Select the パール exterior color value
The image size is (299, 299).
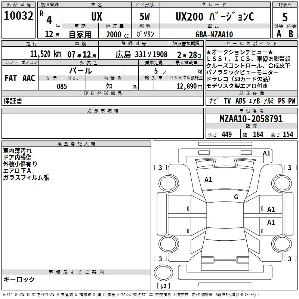(80, 70)
